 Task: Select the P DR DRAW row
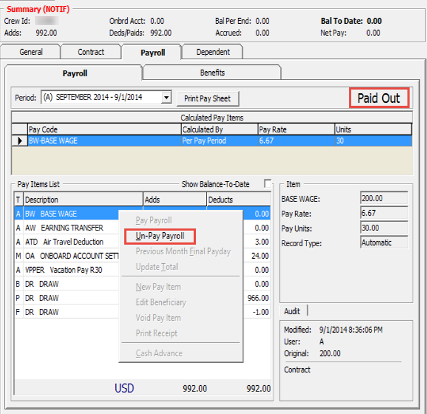tap(66, 298)
